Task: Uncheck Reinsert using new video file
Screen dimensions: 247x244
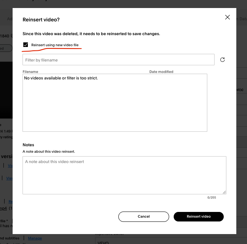Action: (x=26, y=45)
